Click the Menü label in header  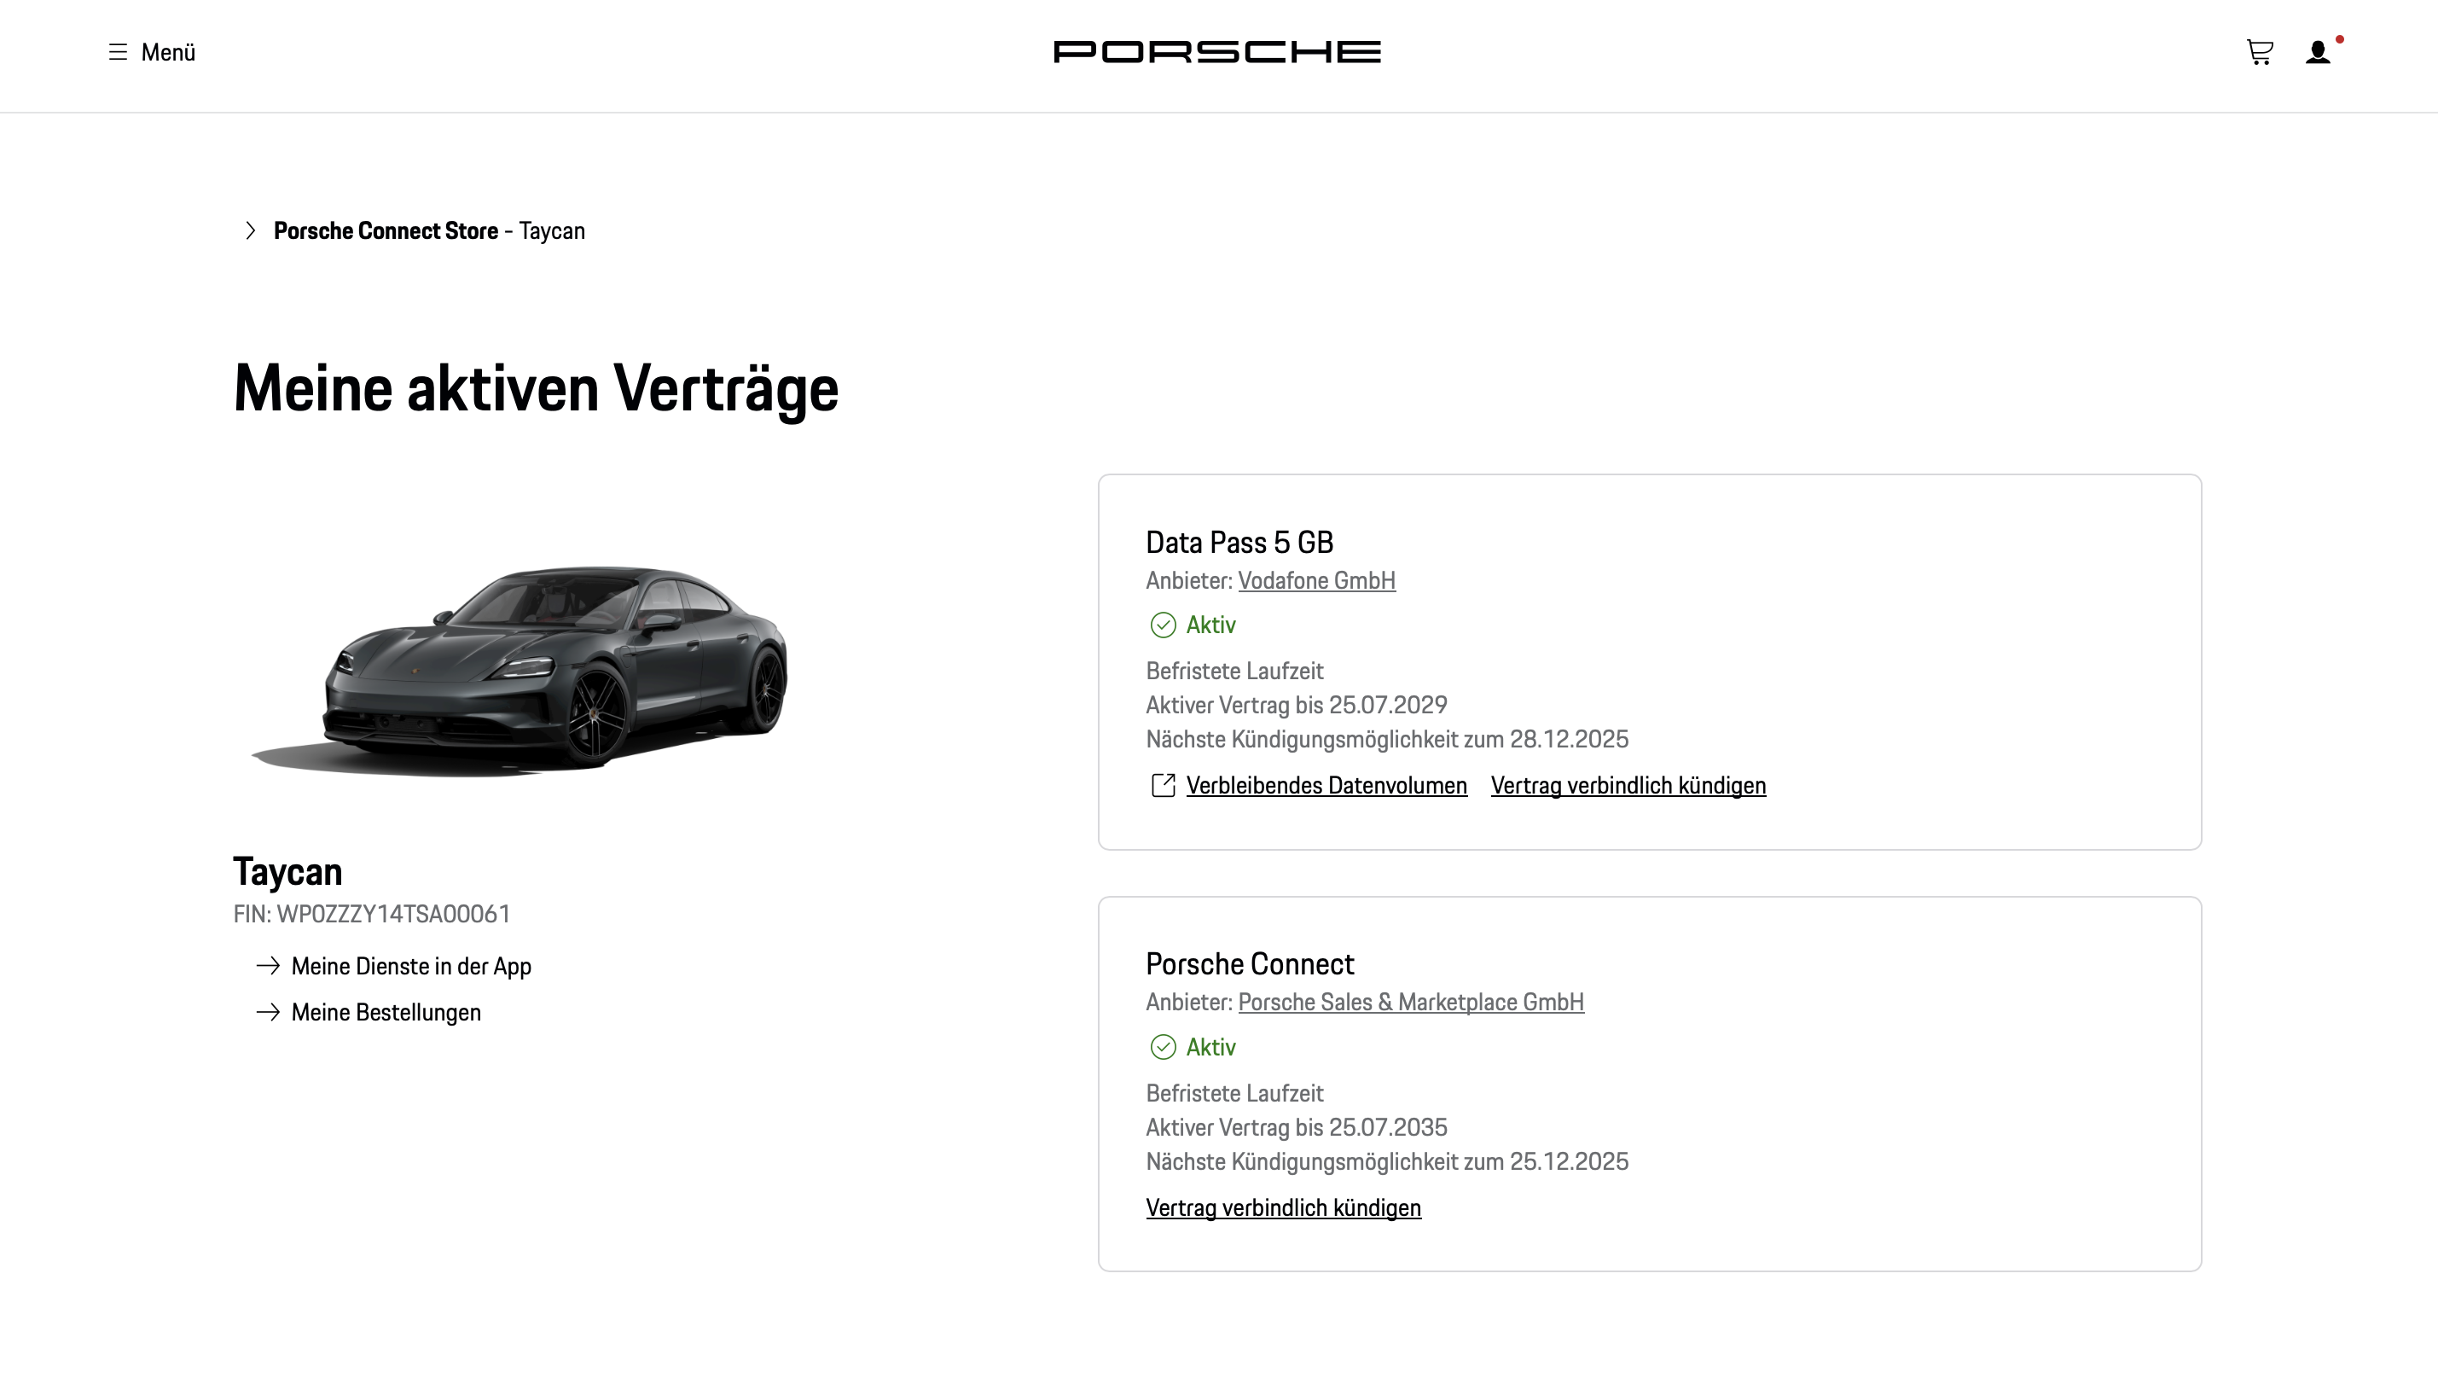pos(168,52)
